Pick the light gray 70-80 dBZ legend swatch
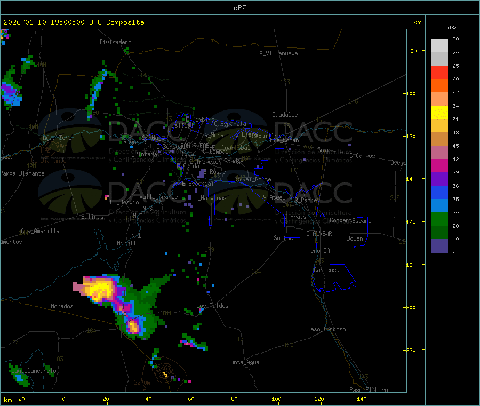Image resolution: width=480 pixels, height=406 pixels. 439,46
